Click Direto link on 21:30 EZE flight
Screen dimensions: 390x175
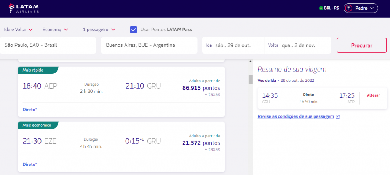[30, 164]
